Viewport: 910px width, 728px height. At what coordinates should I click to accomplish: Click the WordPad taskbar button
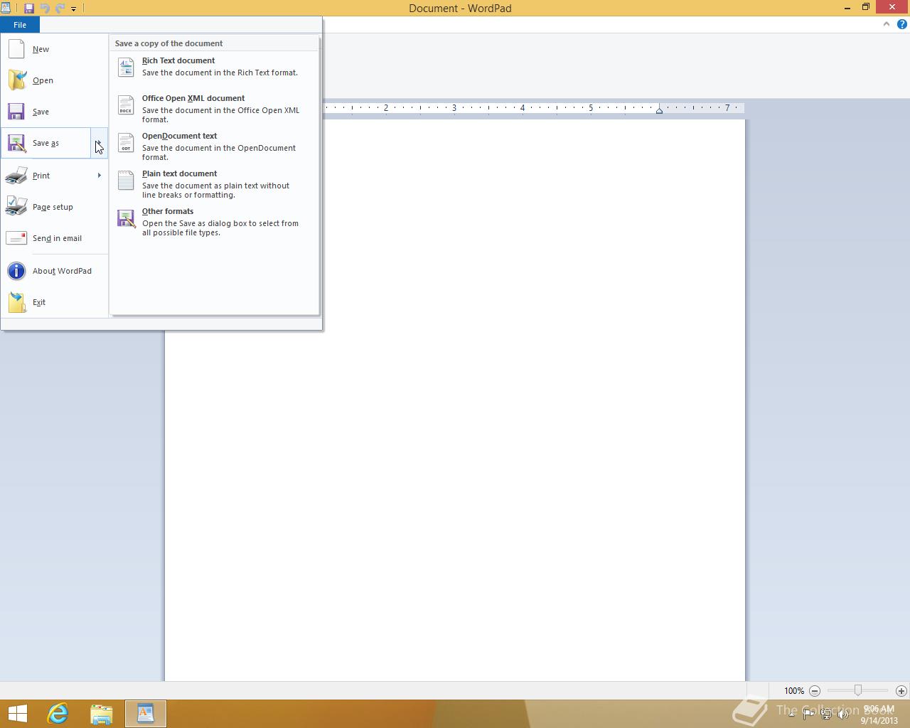[x=146, y=714]
